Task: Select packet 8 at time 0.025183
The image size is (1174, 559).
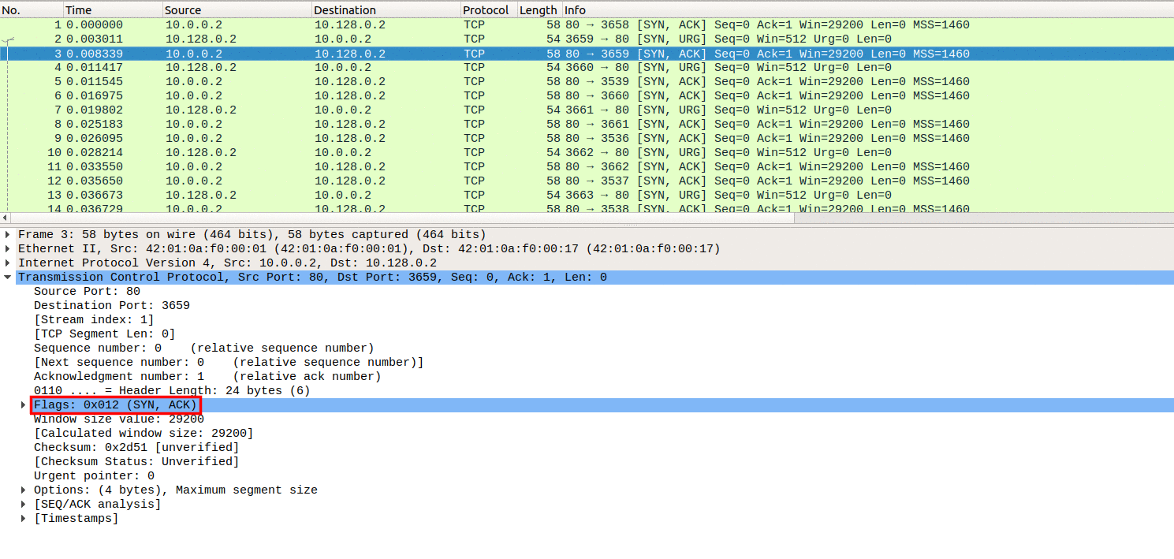Action: [587, 125]
